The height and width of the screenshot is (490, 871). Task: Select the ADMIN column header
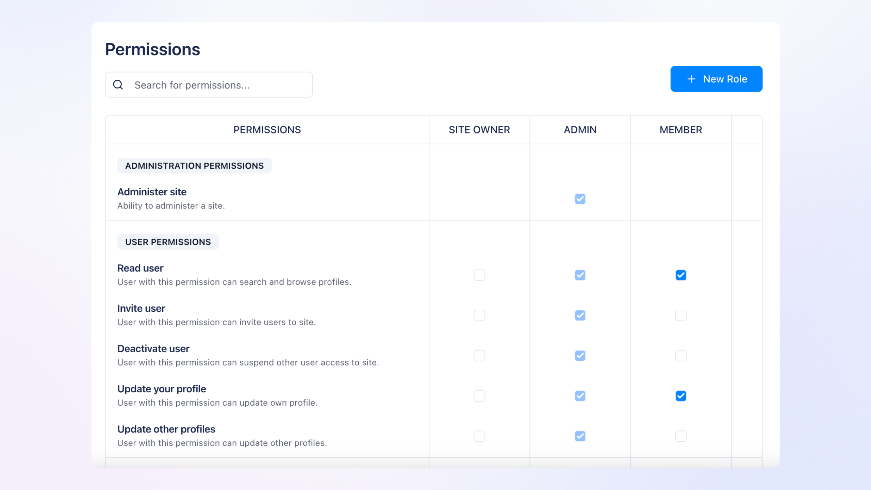point(580,130)
